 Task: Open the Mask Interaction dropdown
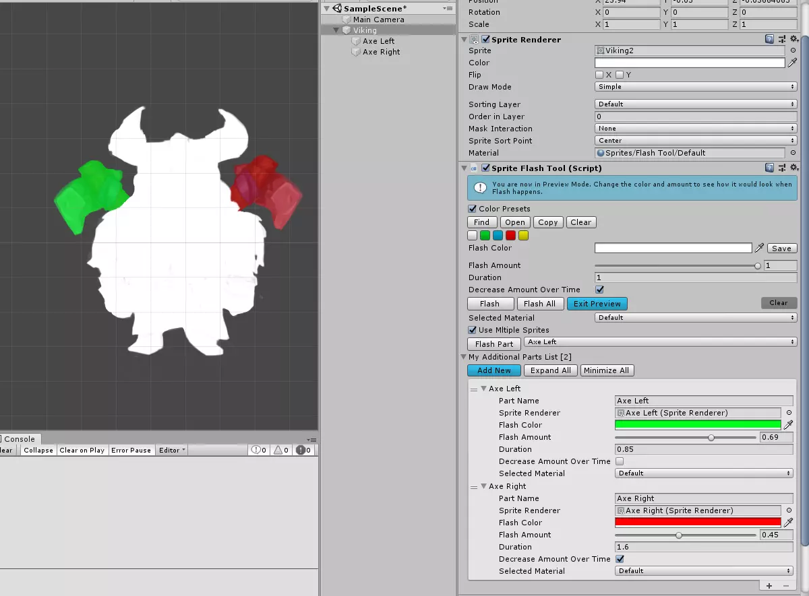point(696,129)
